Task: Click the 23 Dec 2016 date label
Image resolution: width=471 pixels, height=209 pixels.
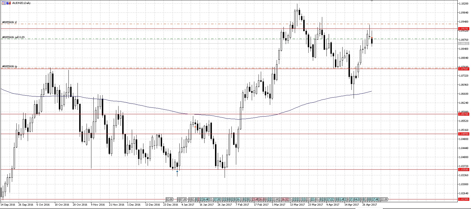Action: pos(171,204)
